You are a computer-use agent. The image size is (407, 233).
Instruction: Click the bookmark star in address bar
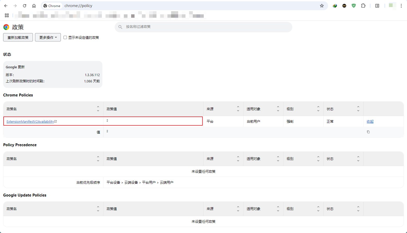(322, 5)
